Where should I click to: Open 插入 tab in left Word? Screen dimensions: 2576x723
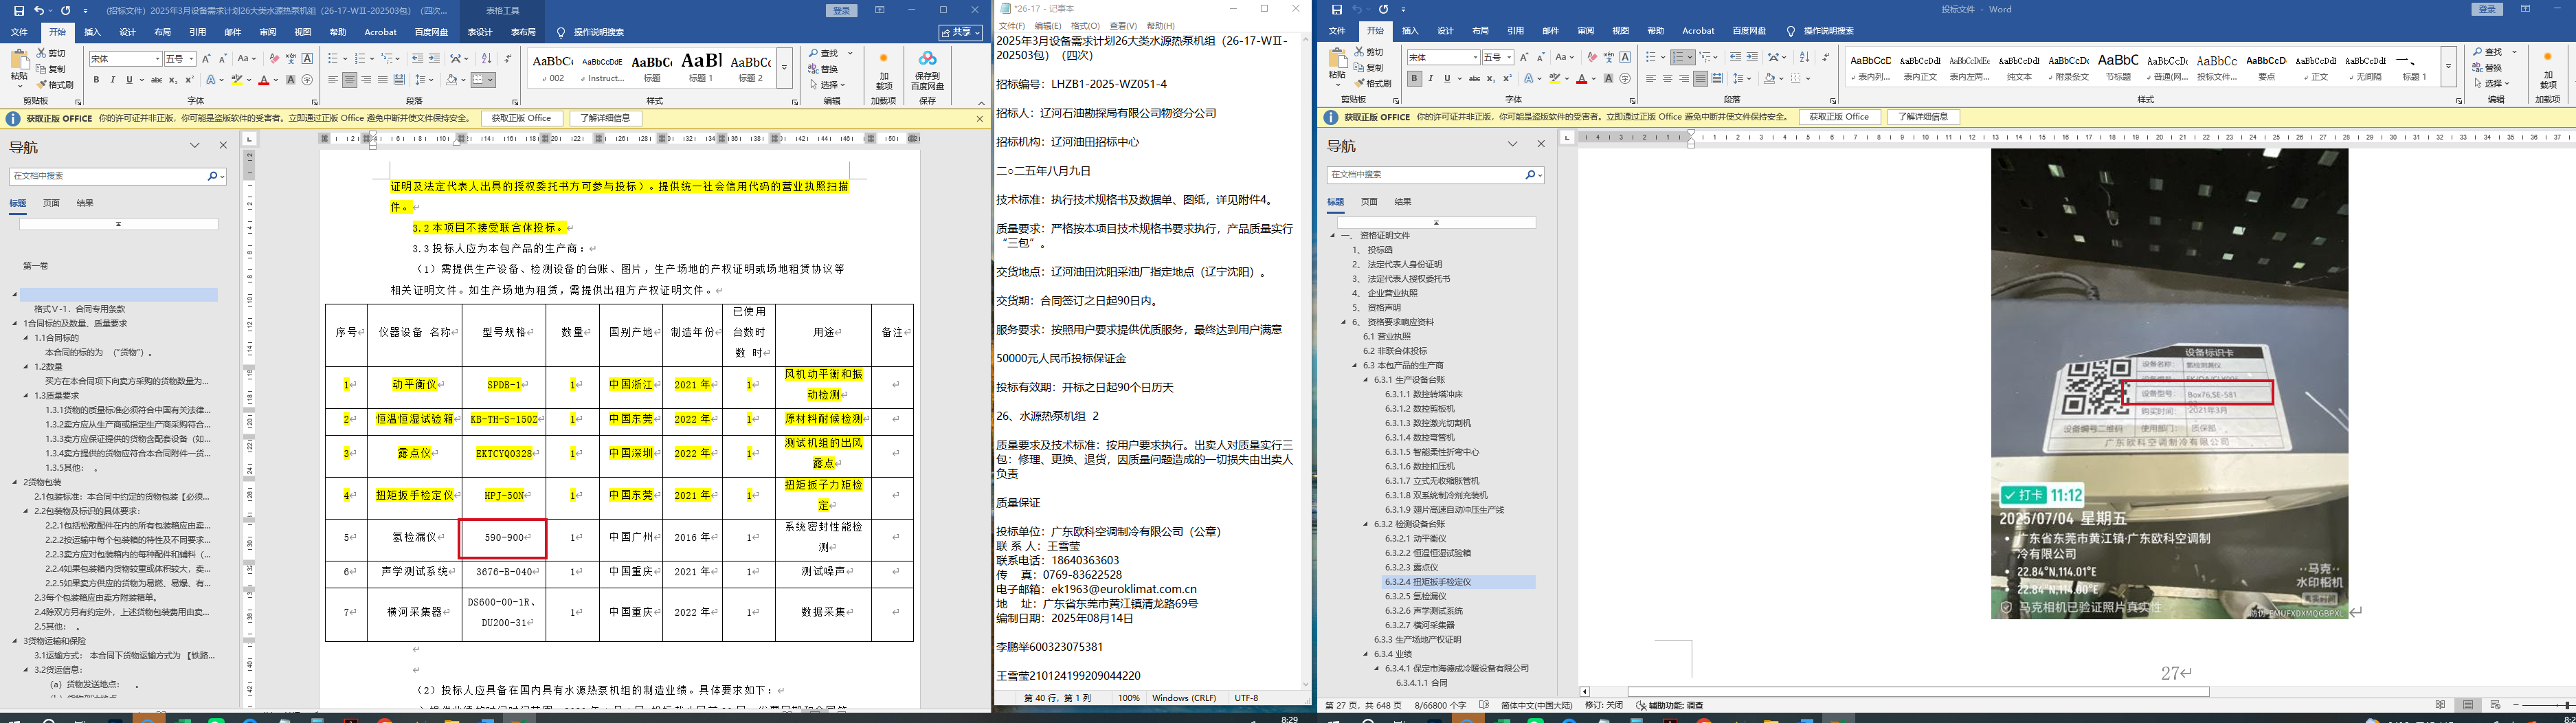92,32
